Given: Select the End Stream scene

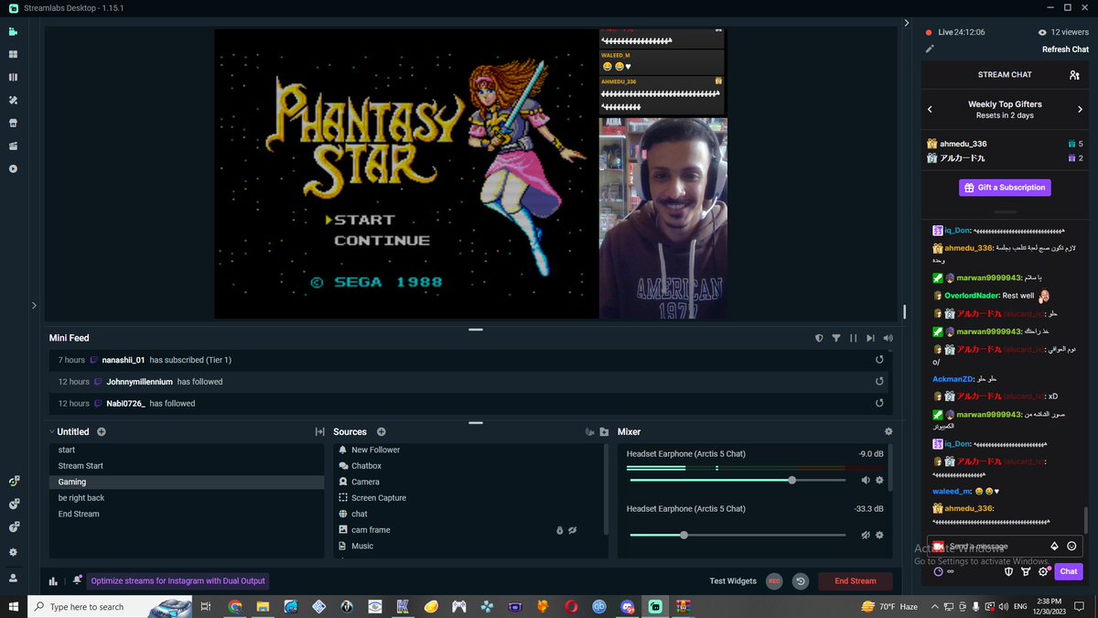Looking at the screenshot, I should pos(187,514).
